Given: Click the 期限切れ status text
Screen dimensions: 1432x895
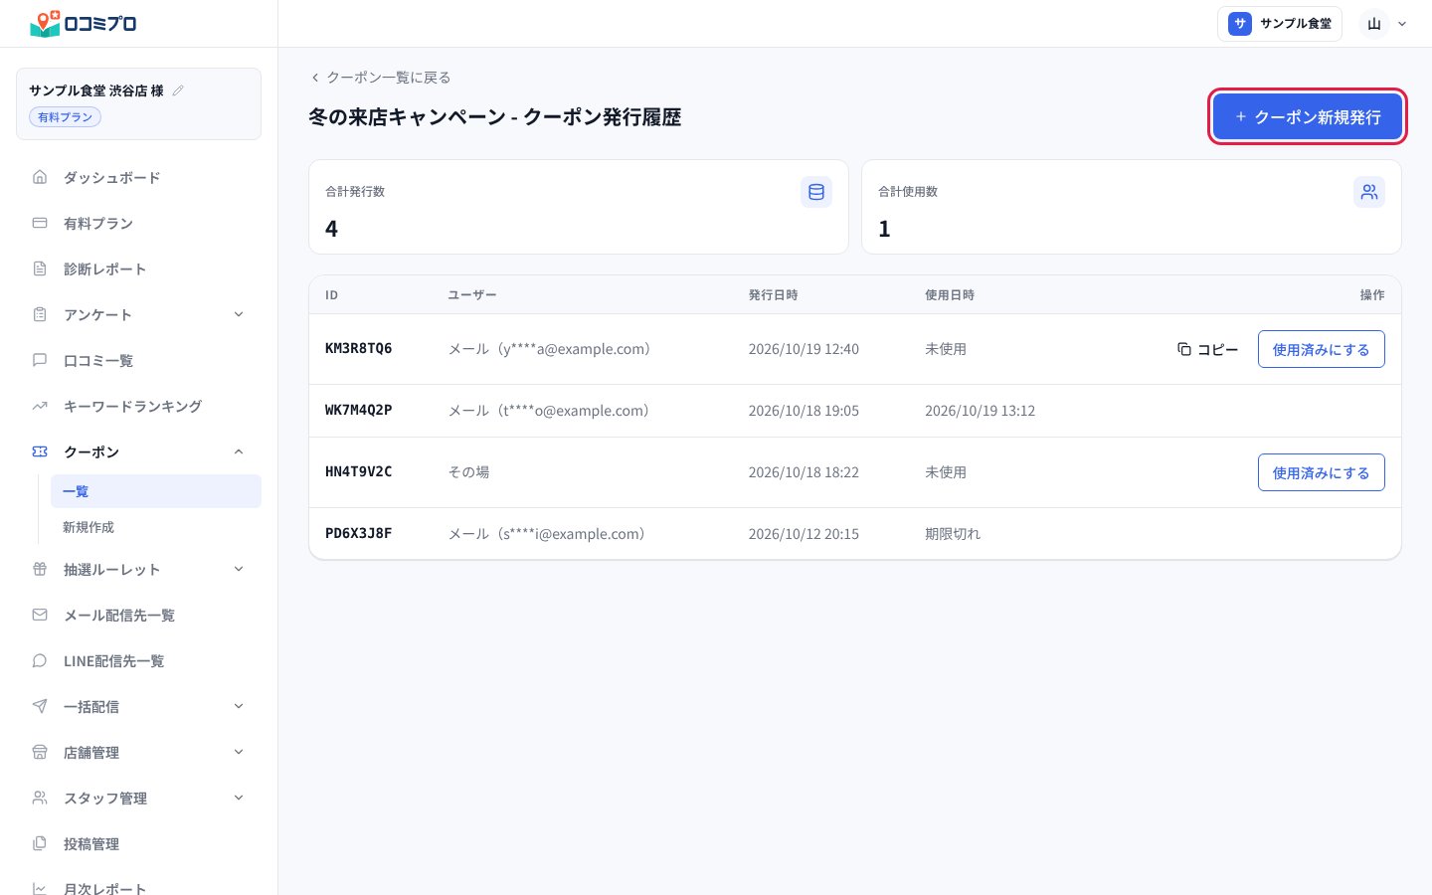Looking at the screenshot, I should coord(952,533).
